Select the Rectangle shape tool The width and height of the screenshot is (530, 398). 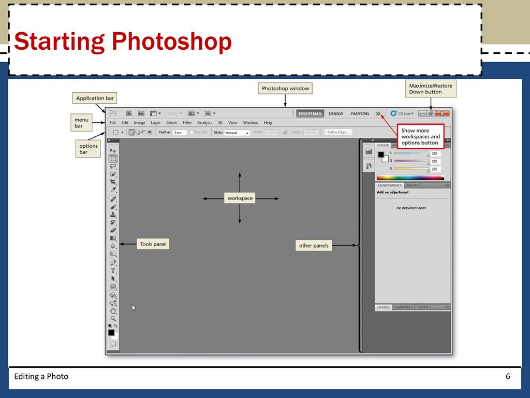pyautogui.click(x=113, y=286)
